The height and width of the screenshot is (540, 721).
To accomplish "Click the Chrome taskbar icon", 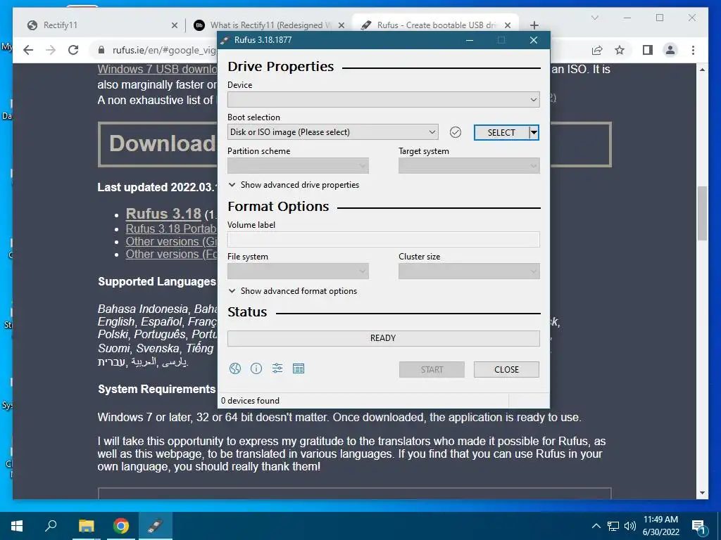I will (121, 526).
